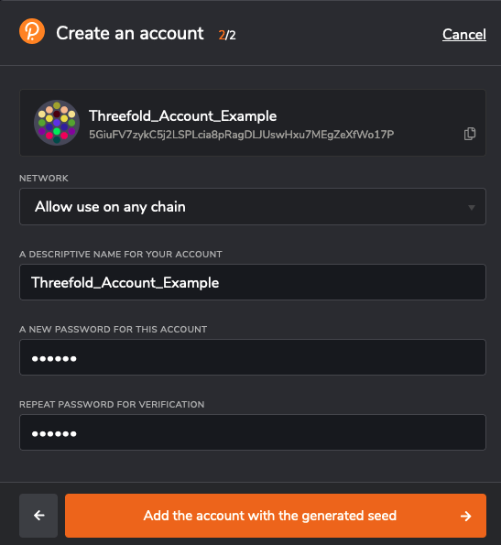The width and height of the screenshot is (501, 545).
Task: Select the 'Allow use on any chain' combo box
Action: click(253, 207)
